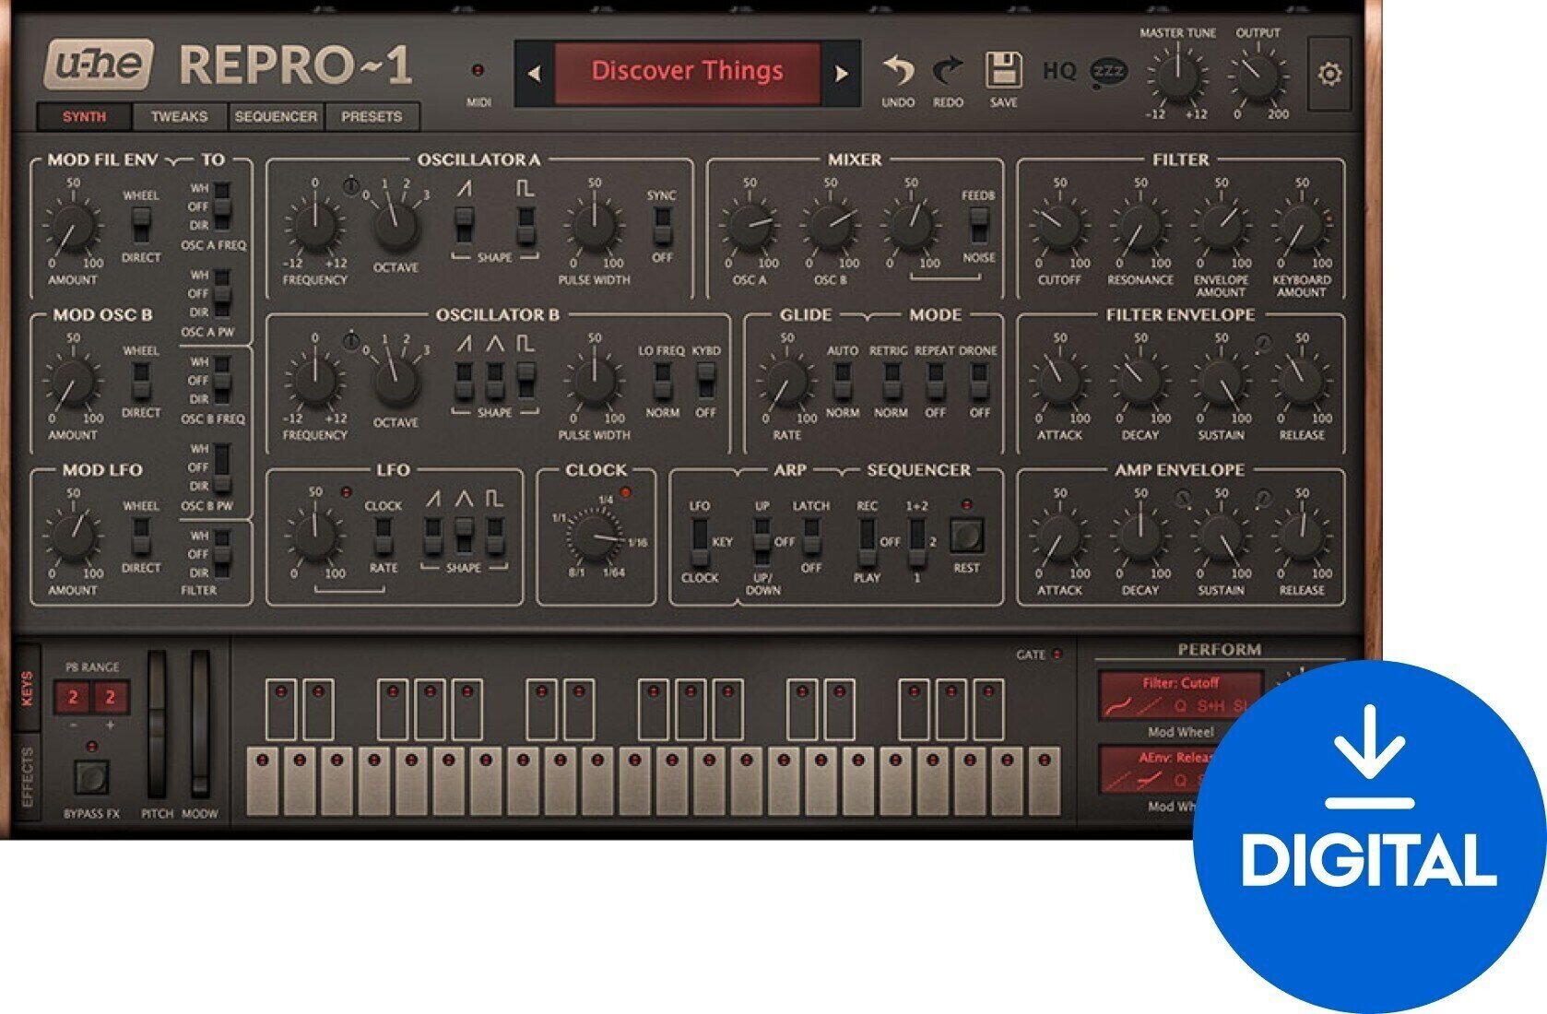Click the Undo arrow icon

coord(897,71)
